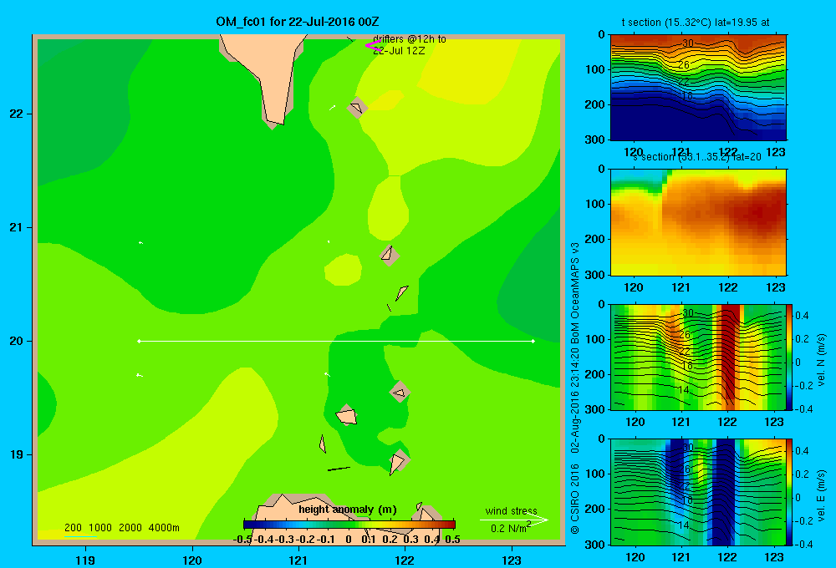The width and height of the screenshot is (836, 568).
Task: Click the CSIRO BoM OceanMAPS copyright text
Action: click(x=575, y=388)
